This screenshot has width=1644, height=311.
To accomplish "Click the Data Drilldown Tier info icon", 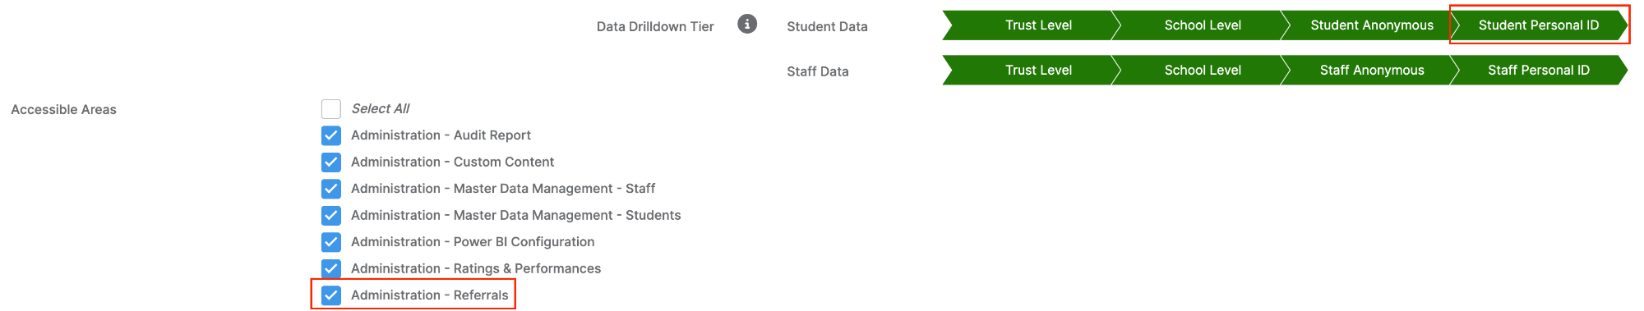I will (746, 24).
